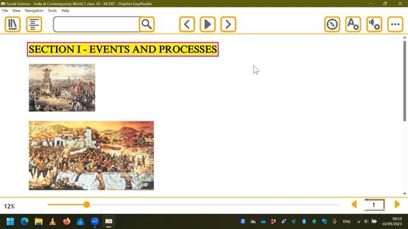Screen dimensions: 408x229
Task: Focus the search text field
Action: [96, 24]
